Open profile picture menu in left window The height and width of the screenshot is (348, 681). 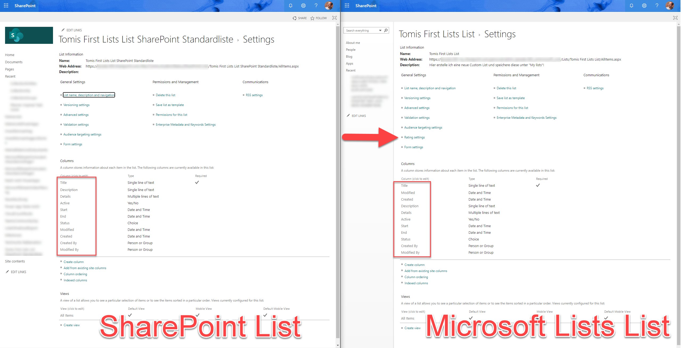coord(329,6)
